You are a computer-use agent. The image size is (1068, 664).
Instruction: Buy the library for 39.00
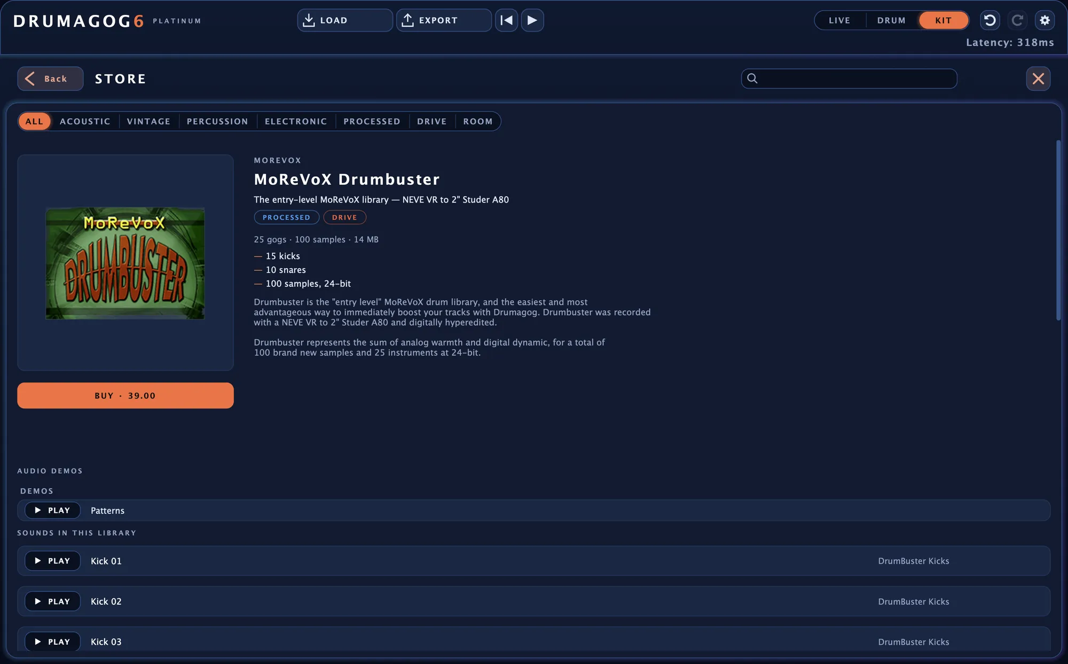(125, 395)
